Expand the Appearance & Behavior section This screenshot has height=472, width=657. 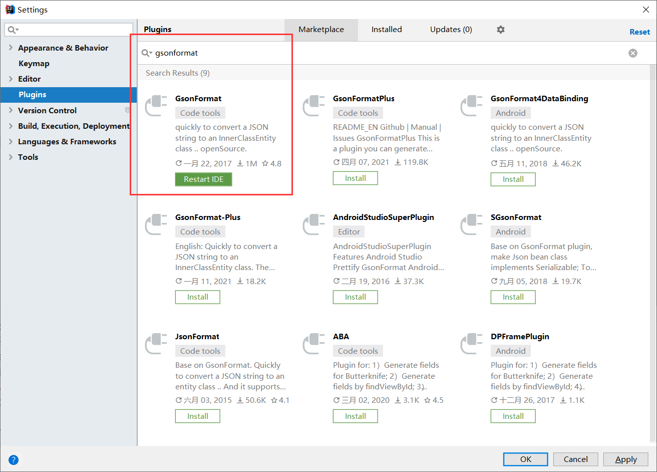pyautogui.click(x=11, y=48)
